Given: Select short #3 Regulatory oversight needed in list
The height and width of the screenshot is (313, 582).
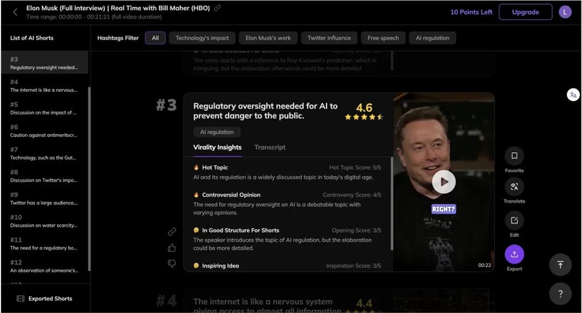Looking at the screenshot, I should (45, 63).
